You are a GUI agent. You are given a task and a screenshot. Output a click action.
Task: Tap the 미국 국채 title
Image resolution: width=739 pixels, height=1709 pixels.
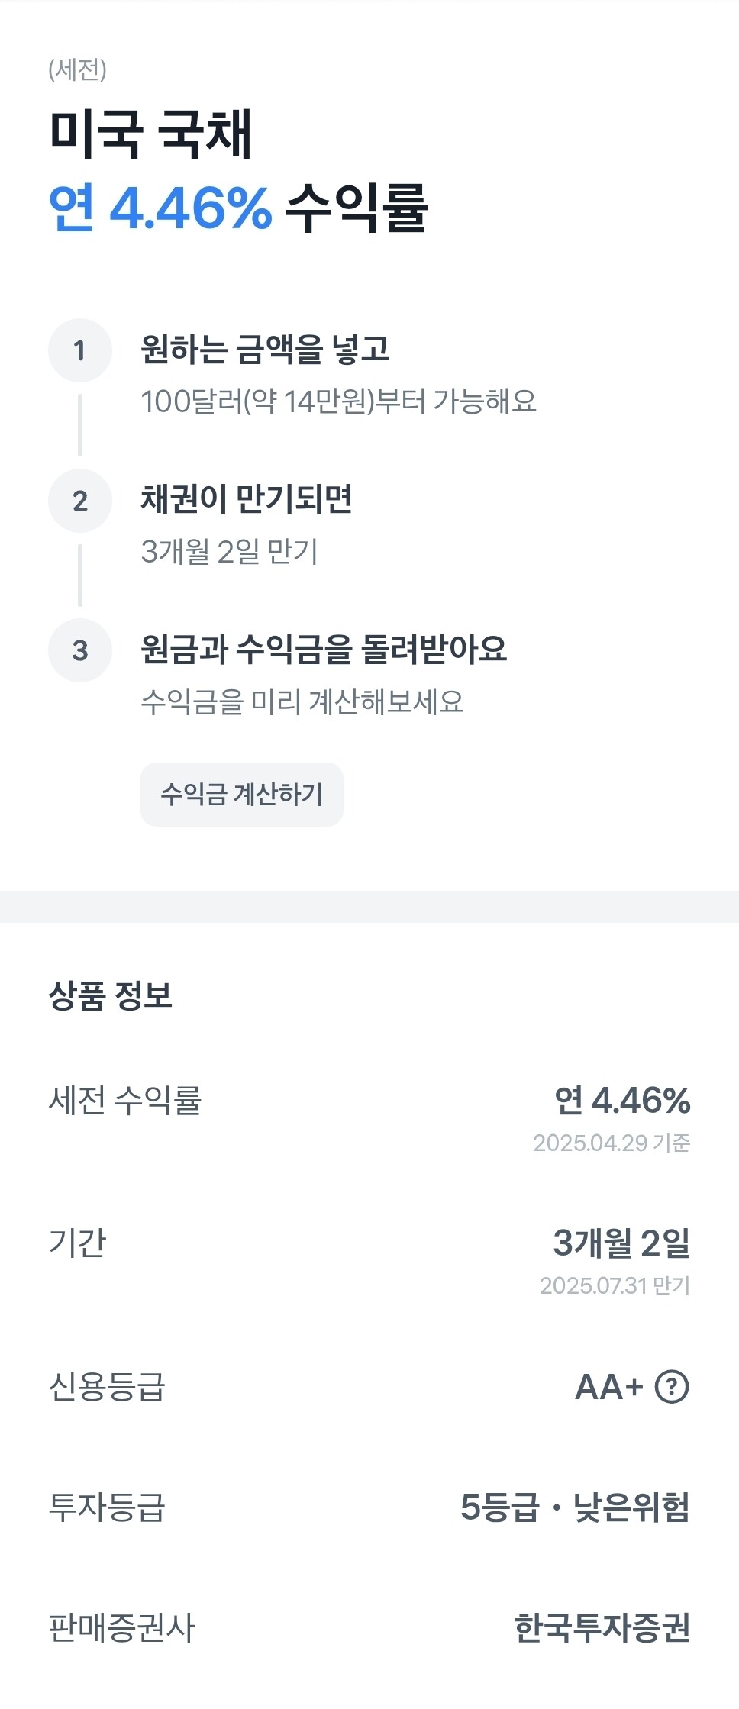pyautogui.click(x=150, y=134)
